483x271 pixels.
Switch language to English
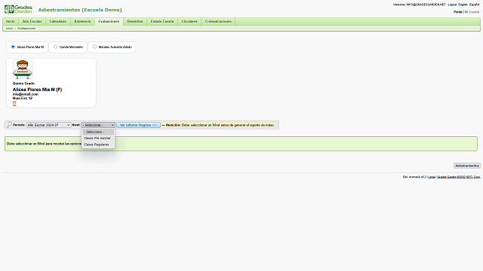(x=463, y=5)
